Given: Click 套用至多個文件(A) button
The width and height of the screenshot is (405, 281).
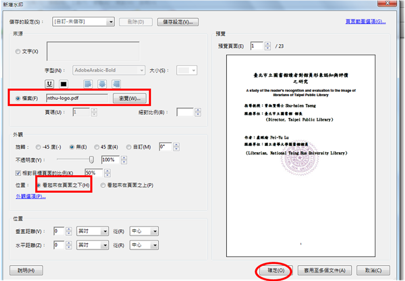Looking at the screenshot, I should pyautogui.click(x=324, y=271).
